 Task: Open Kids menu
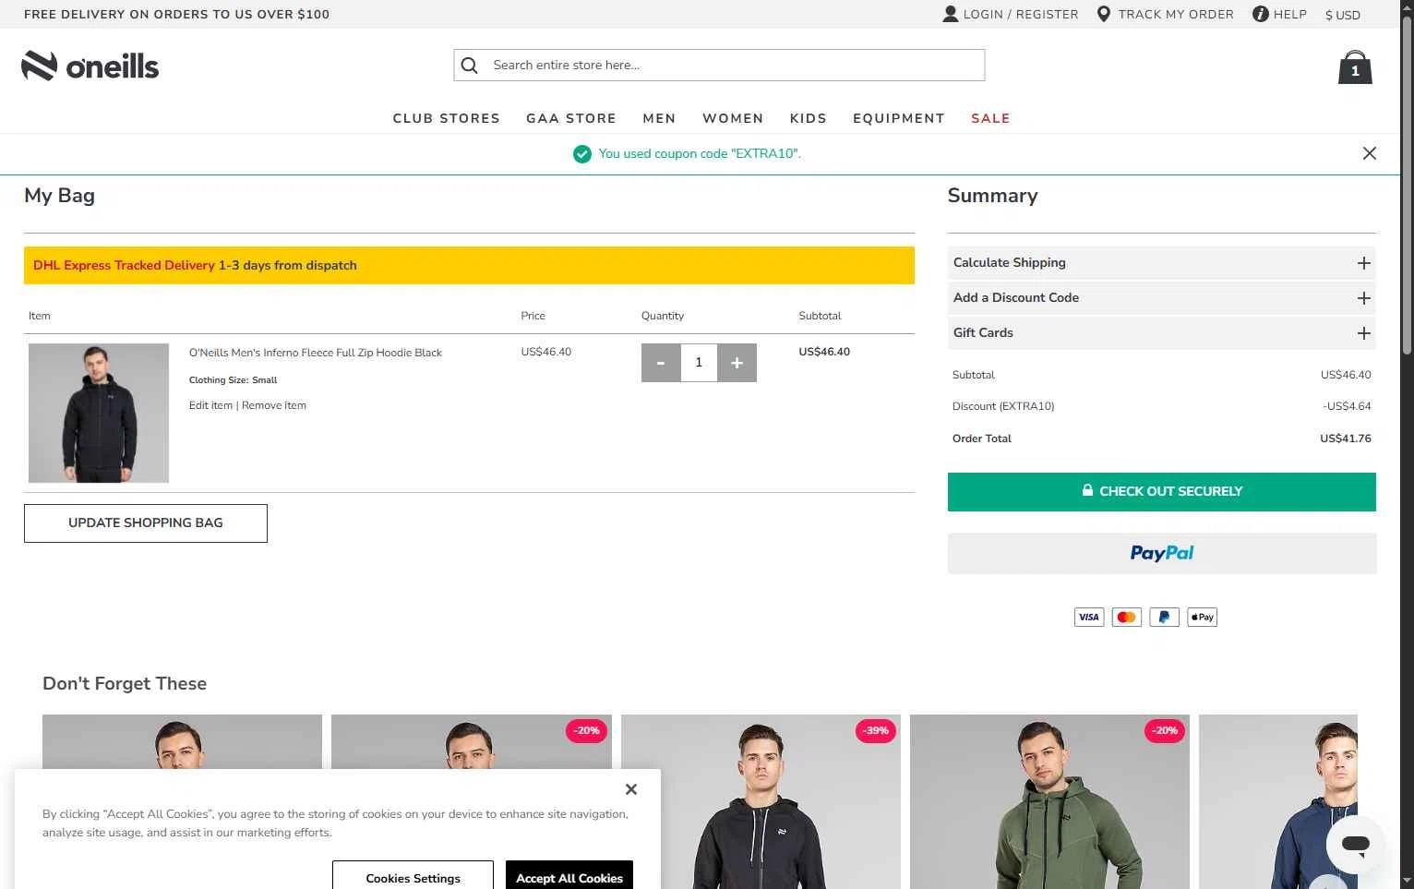tap(808, 118)
